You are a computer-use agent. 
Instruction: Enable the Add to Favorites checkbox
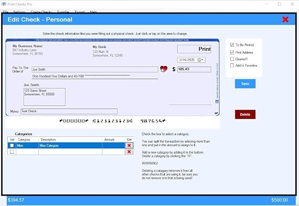[x=232, y=66]
